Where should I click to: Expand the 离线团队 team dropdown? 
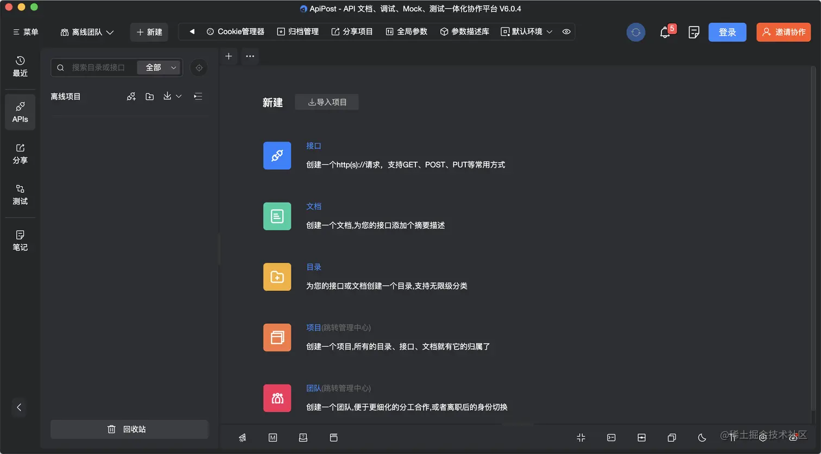(x=87, y=32)
